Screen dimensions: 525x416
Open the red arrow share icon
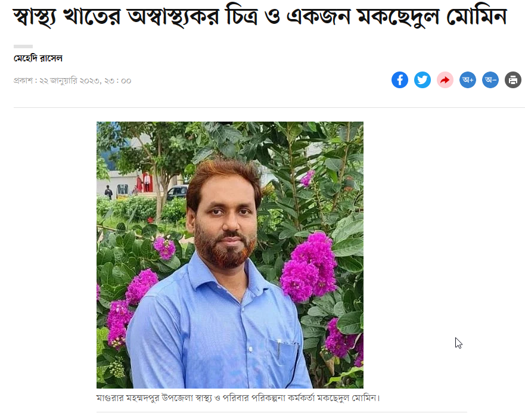point(445,80)
